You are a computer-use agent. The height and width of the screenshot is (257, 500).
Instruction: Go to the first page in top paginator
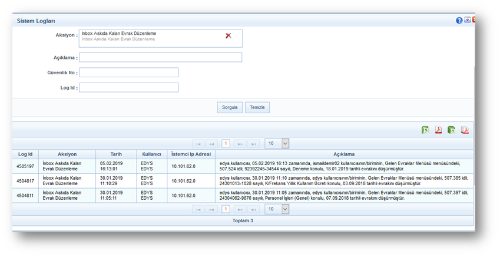[198, 144]
